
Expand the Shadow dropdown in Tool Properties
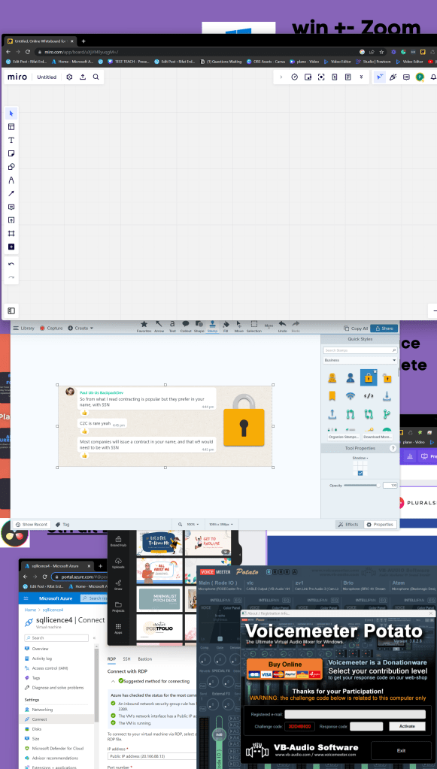tap(360, 458)
